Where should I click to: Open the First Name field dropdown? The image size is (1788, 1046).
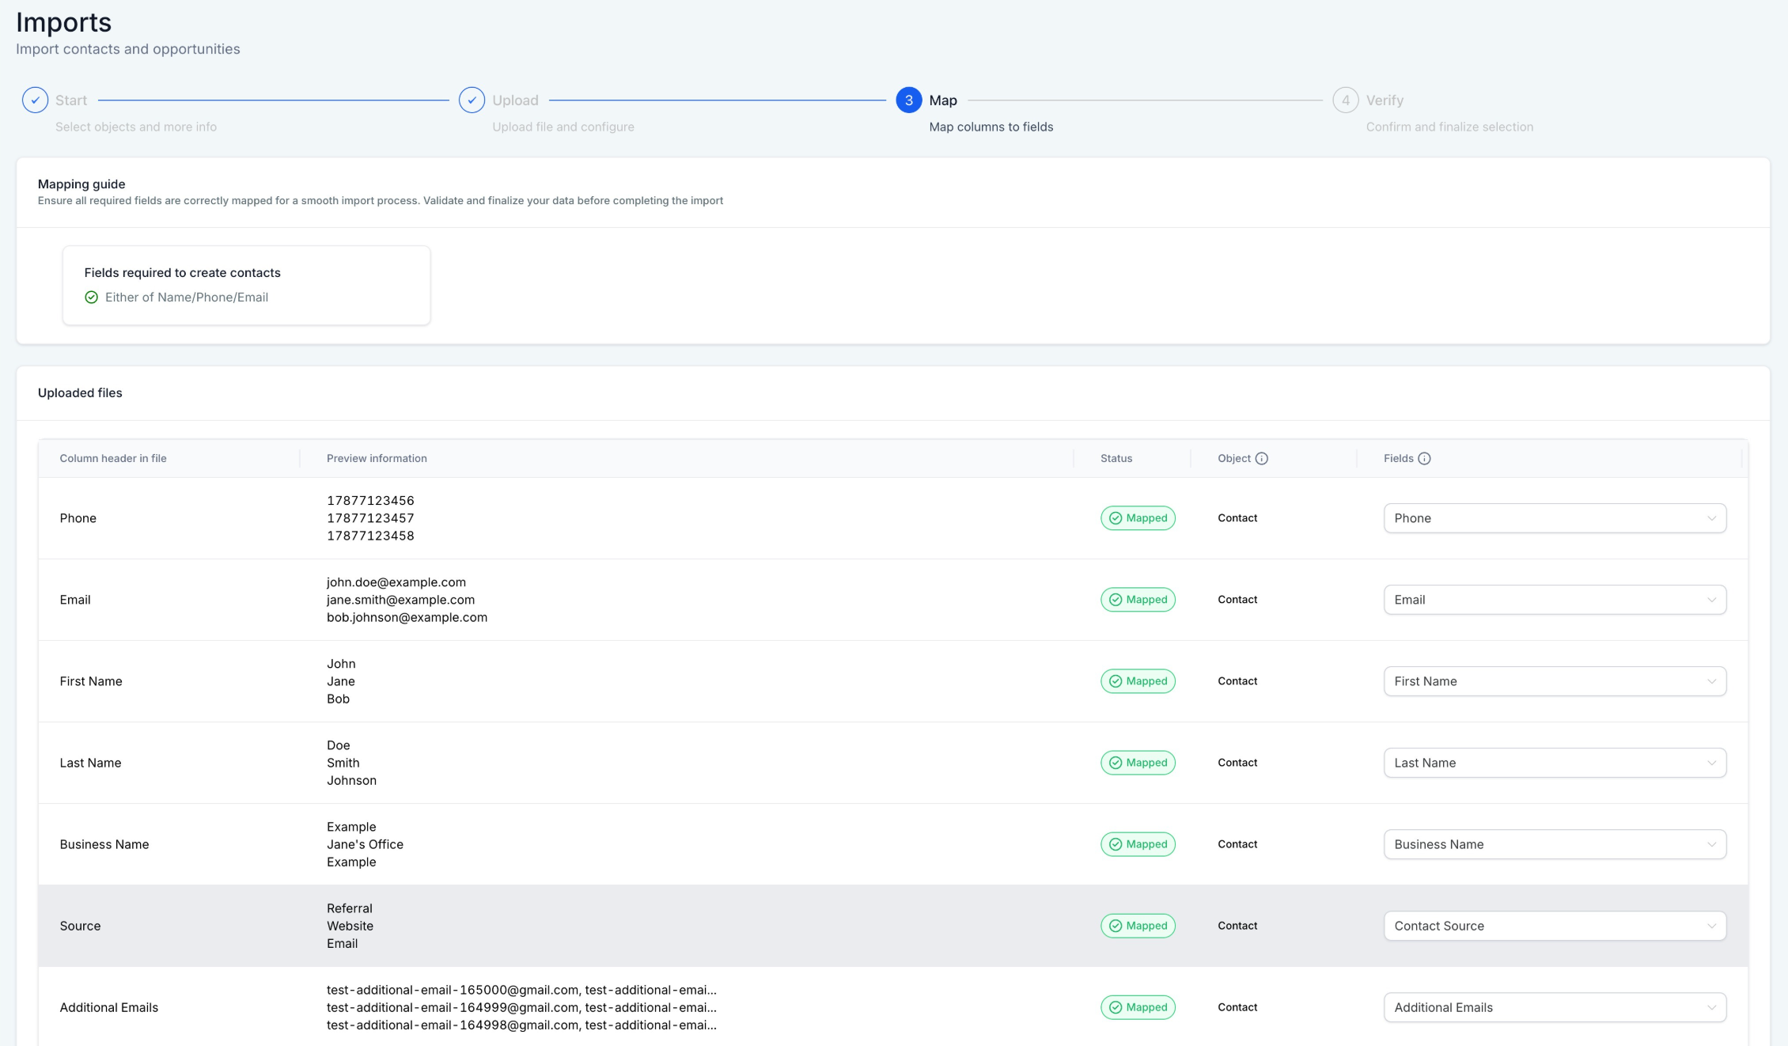pos(1554,681)
